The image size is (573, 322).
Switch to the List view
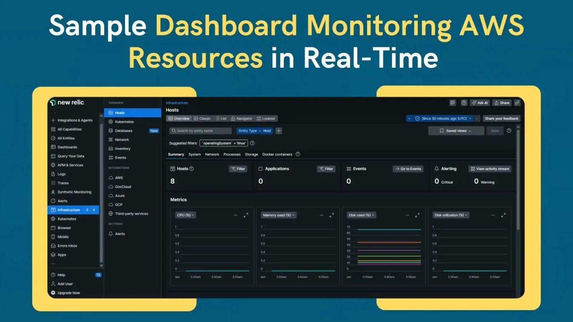tap(221, 118)
